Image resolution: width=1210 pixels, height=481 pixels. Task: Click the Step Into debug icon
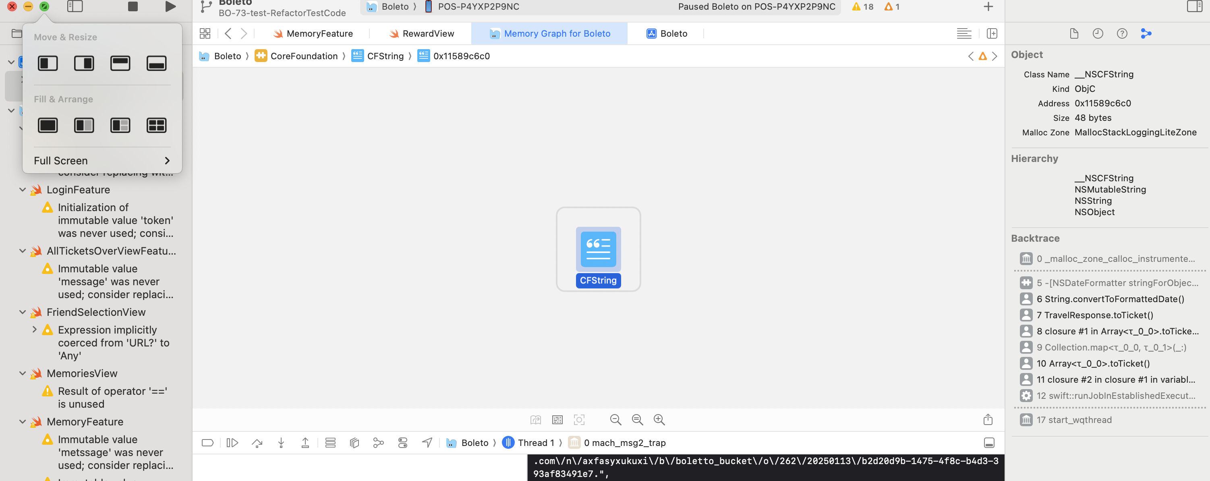coord(281,442)
